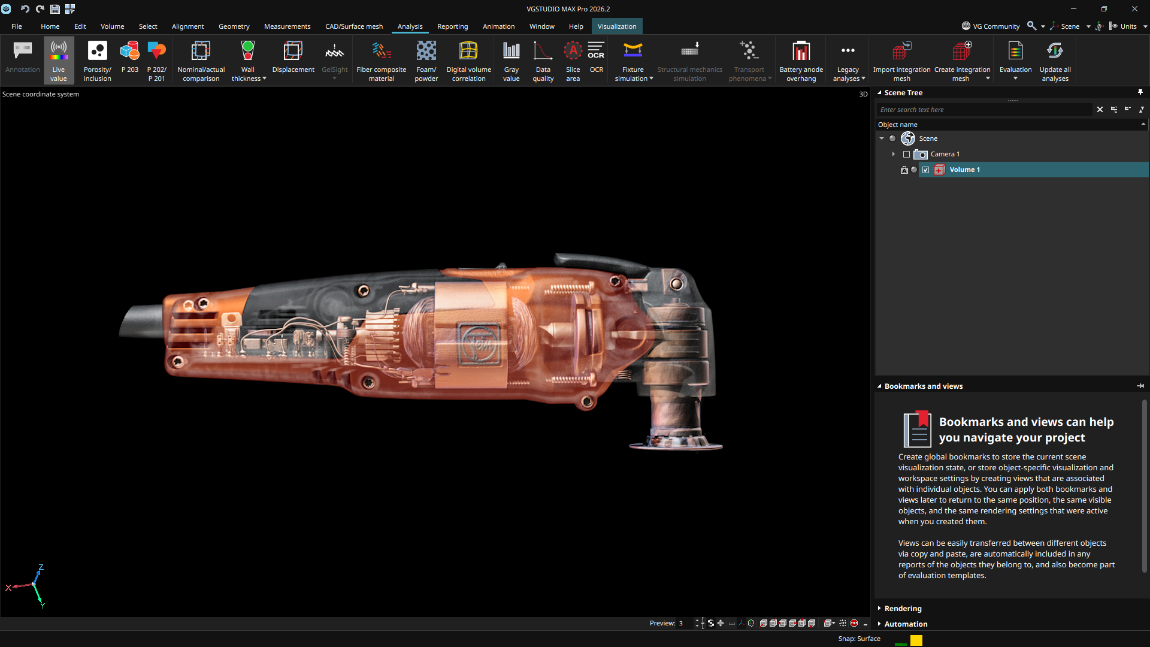Focus the Scene Tree search field
Screen dimensions: 1150x647
click(985, 110)
